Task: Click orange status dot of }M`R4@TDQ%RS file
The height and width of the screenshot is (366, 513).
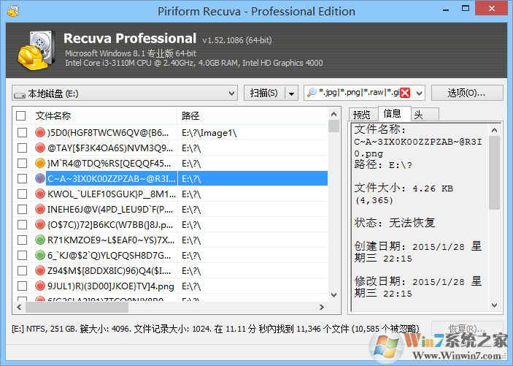Action: tap(40, 163)
